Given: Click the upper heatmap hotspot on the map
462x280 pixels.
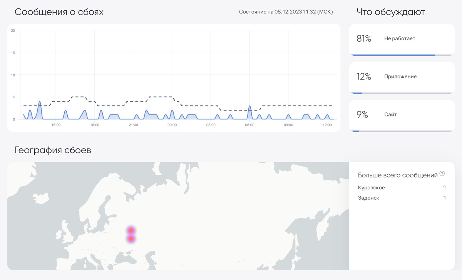Looking at the screenshot, I should click(x=131, y=230).
